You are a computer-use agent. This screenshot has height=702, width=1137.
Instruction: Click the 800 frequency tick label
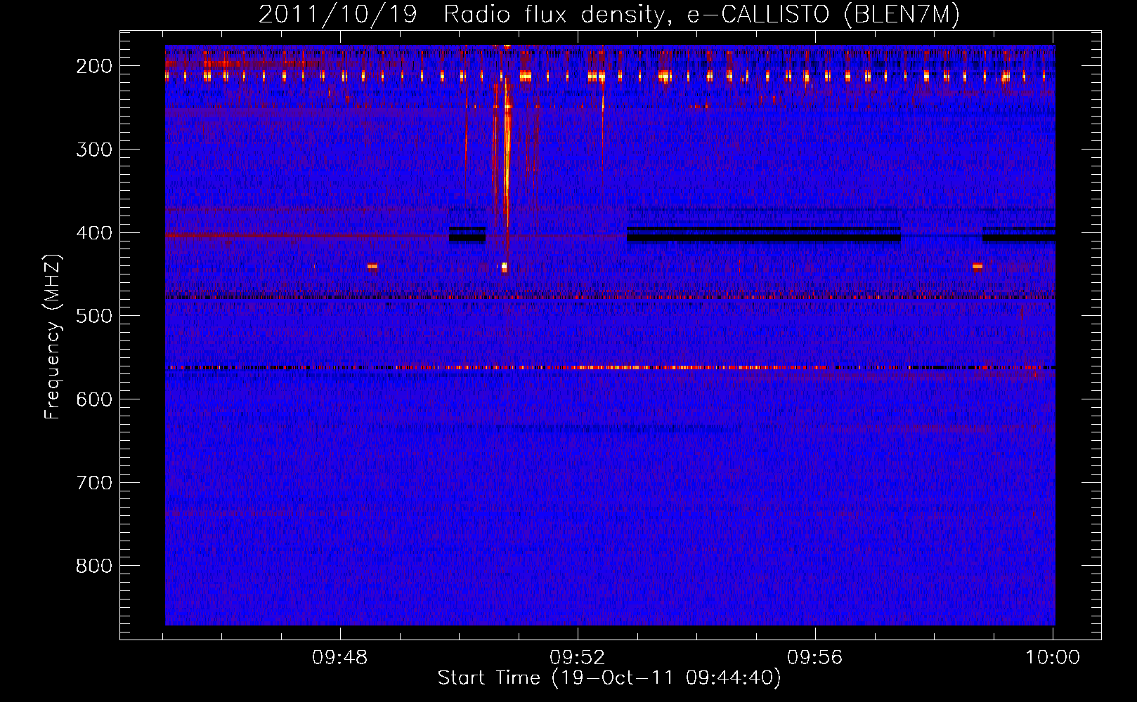coord(94,566)
